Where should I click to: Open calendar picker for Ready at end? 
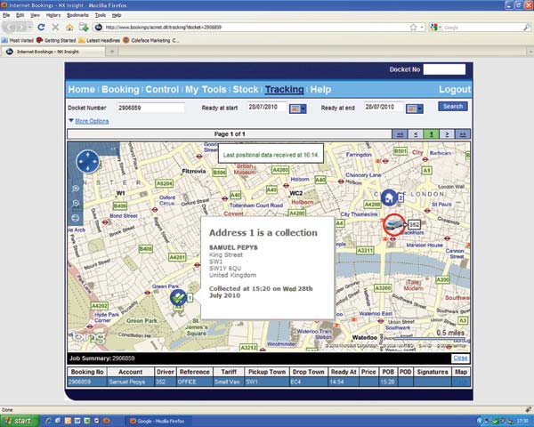415,109
